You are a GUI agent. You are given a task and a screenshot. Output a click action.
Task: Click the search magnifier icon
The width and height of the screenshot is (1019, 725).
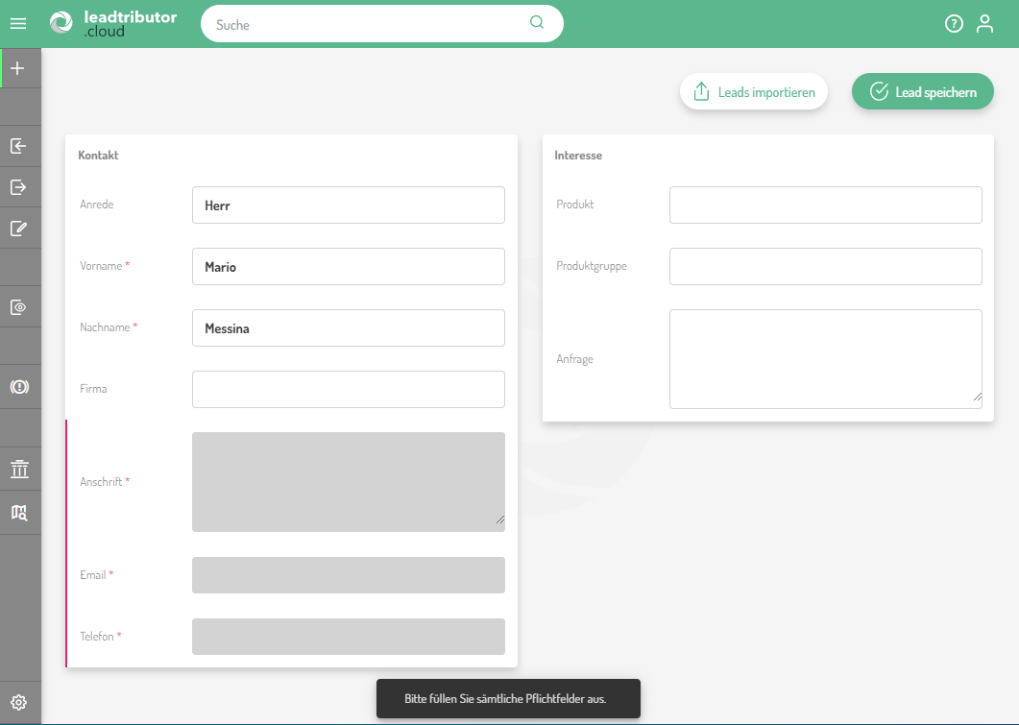pos(537,23)
